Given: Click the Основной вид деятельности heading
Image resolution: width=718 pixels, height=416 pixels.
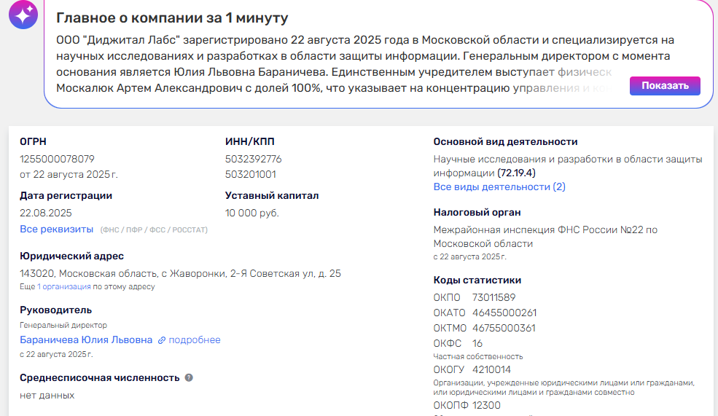Looking at the screenshot, I should pyautogui.click(x=506, y=142).
